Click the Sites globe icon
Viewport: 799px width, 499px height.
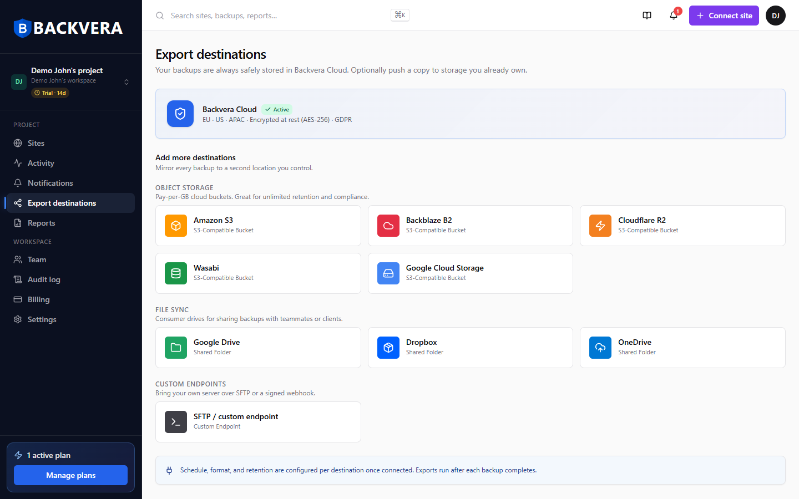pos(18,143)
